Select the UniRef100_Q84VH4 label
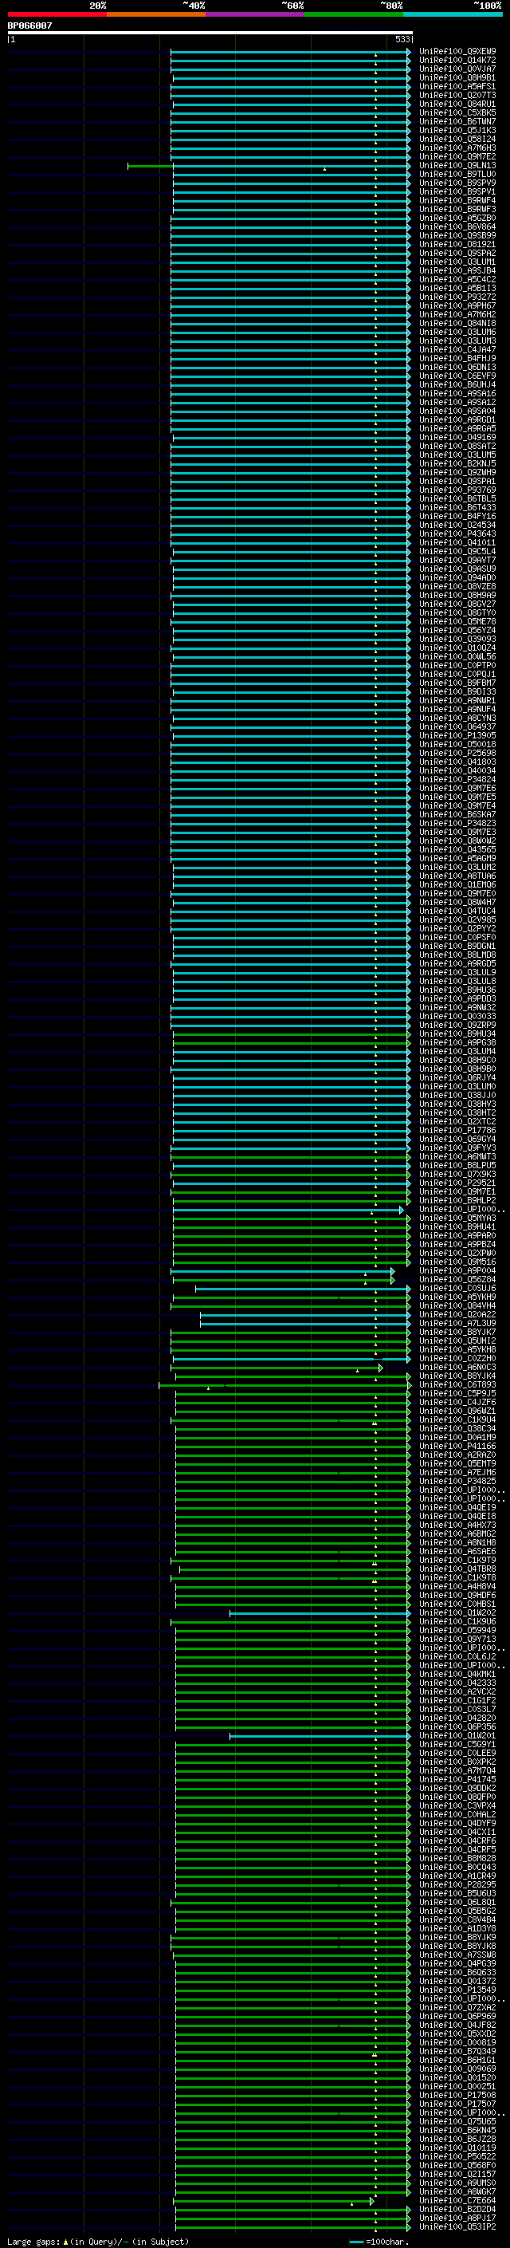This screenshot has height=2248, width=510. (457, 1306)
